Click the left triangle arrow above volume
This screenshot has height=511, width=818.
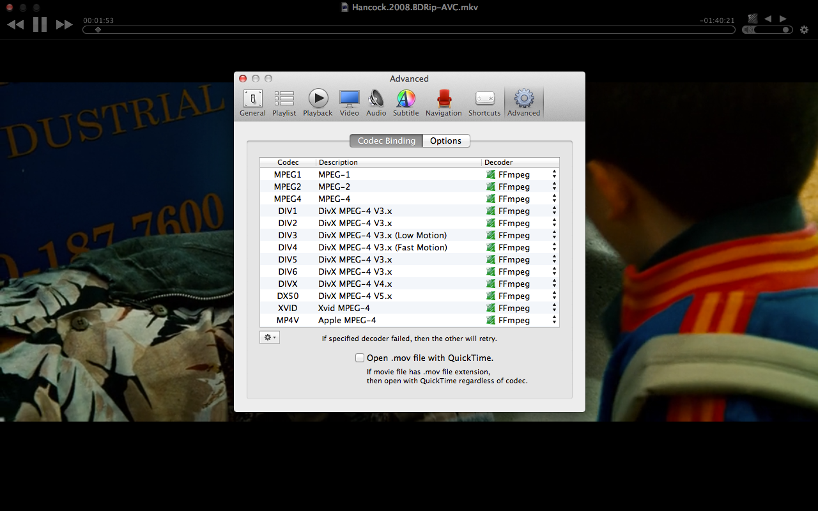(x=768, y=19)
